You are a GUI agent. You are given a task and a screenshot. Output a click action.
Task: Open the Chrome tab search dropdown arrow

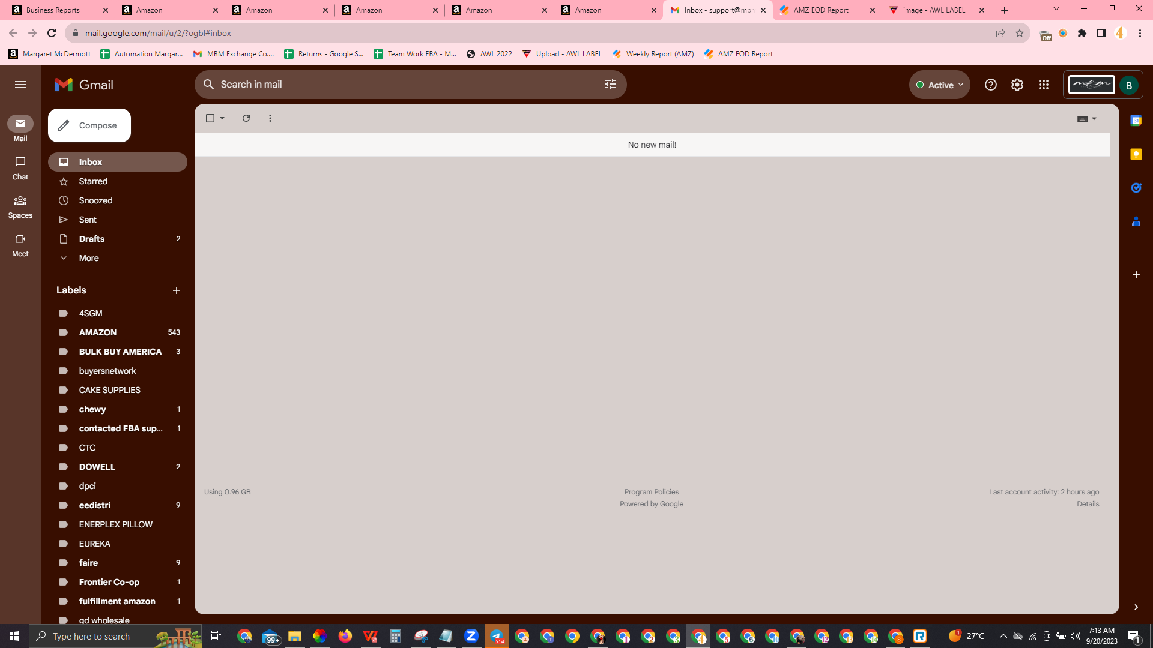[x=1056, y=10]
